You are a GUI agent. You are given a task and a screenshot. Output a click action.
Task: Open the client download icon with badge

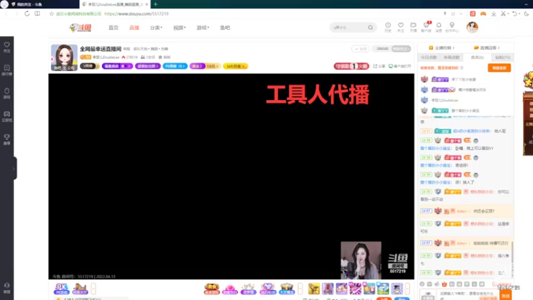pyautogui.click(x=426, y=27)
